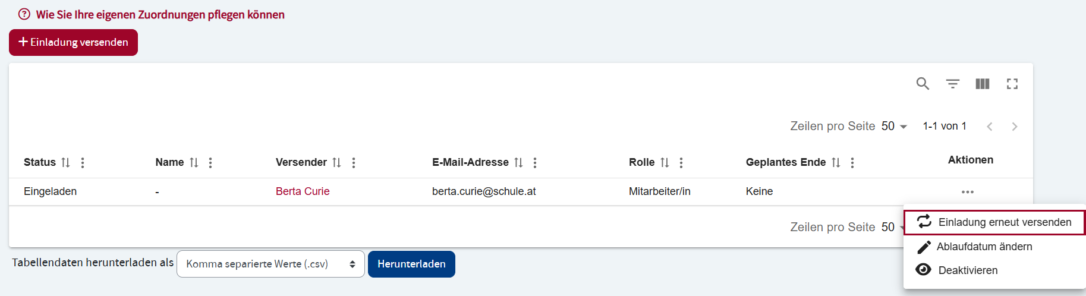Image resolution: width=1086 pixels, height=296 pixels.
Task: Open row actions three-dot menu
Action: [x=968, y=192]
